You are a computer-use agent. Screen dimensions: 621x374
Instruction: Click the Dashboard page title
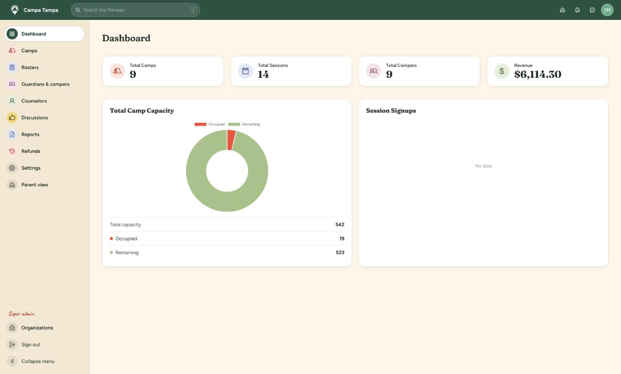[126, 38]
